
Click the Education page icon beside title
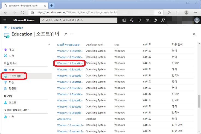click(7, 35)
